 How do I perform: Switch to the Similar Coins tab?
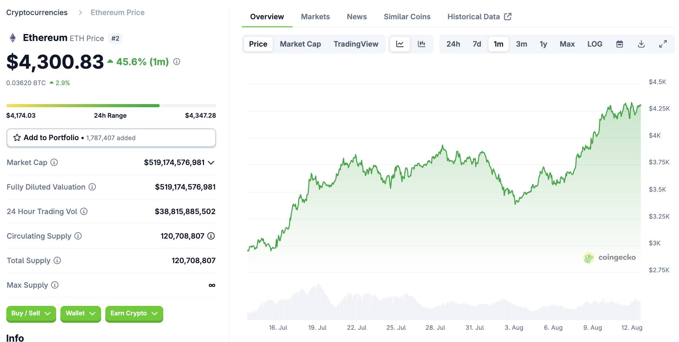click(407, 16)
